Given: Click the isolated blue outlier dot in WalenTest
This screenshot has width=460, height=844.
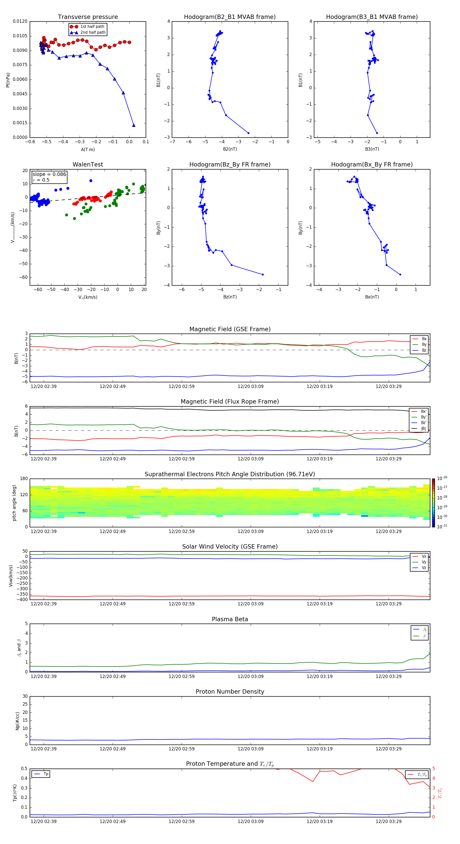Looking at the screenshot, I should (x=91, y=181).
